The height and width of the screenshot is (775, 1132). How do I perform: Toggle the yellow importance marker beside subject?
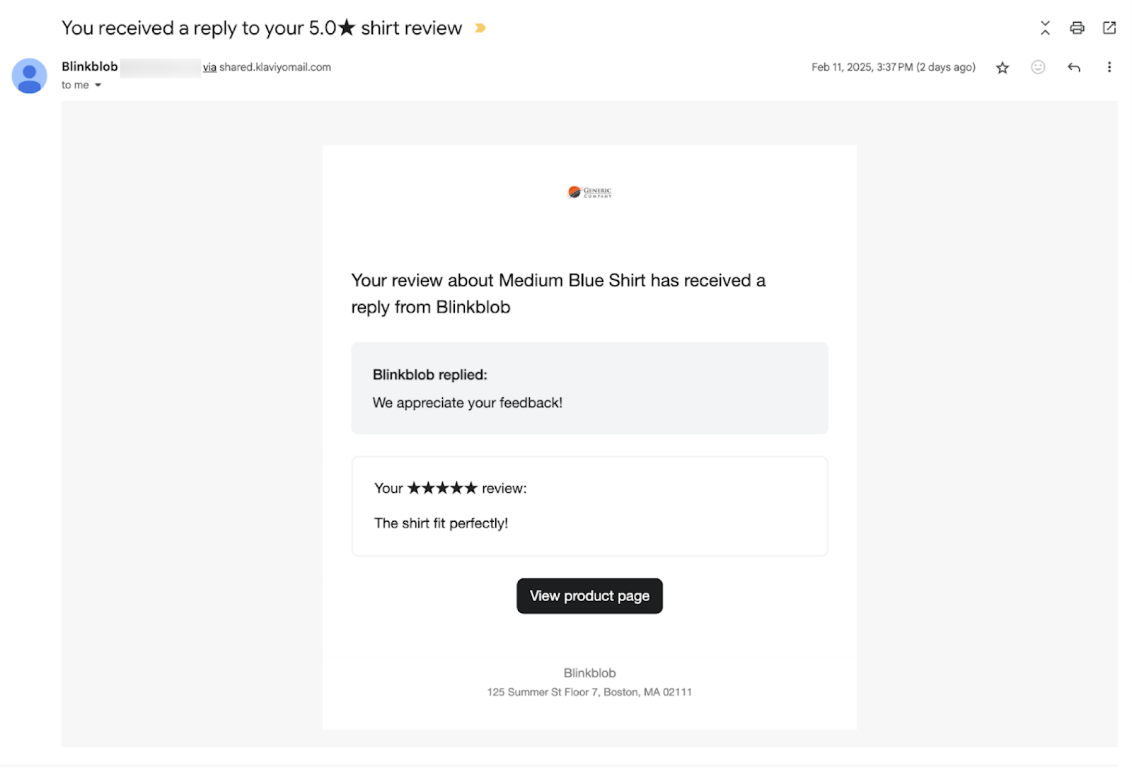click(480, 28)
